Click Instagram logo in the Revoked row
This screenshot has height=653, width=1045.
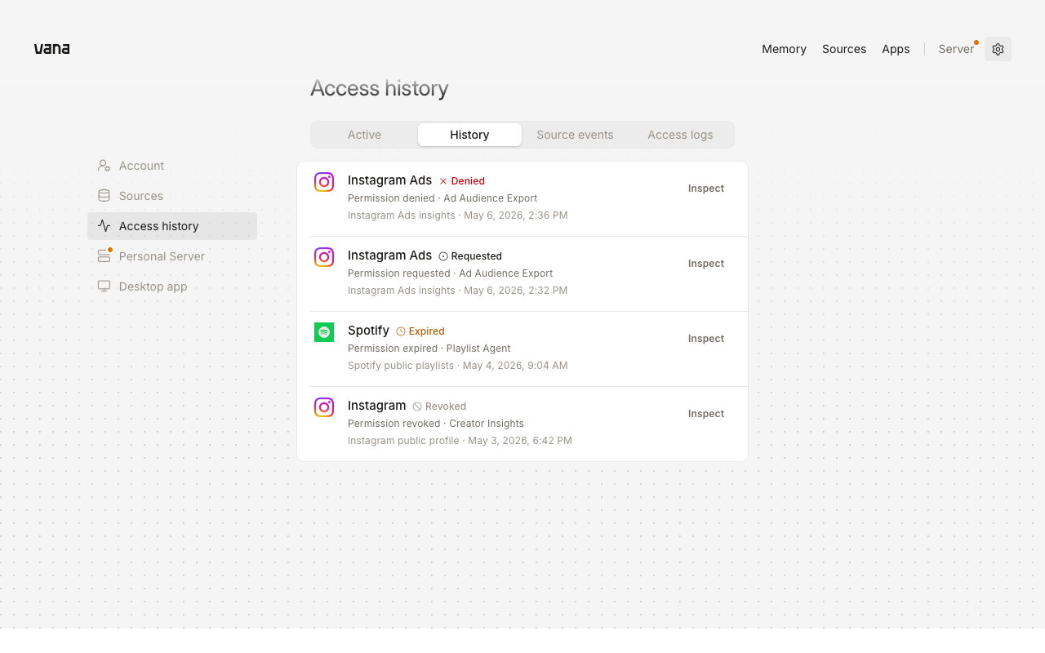[x=324, y=407]
